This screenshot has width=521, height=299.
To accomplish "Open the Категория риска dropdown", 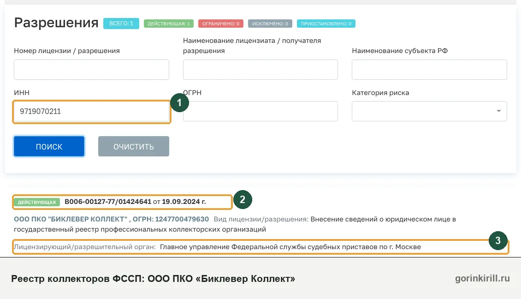I will click(x=429, y=111).
